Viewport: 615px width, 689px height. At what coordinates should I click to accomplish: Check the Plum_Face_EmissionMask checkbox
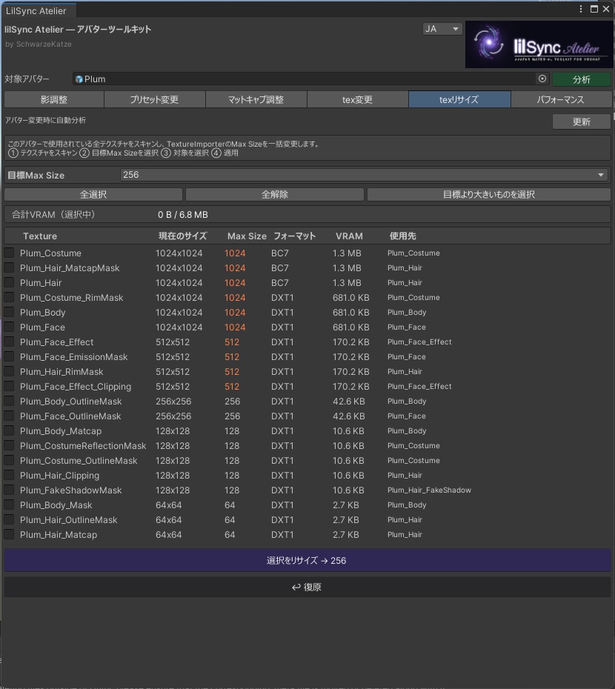tap(9, 356)
